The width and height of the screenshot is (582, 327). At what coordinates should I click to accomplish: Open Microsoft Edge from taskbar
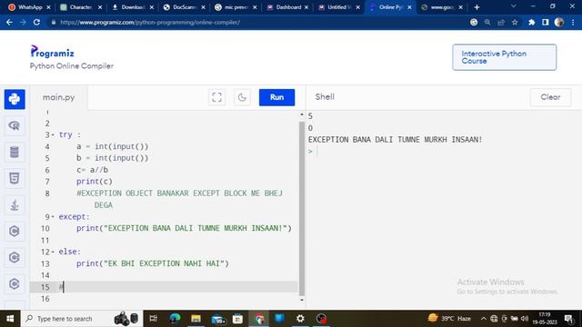[175, 319]
